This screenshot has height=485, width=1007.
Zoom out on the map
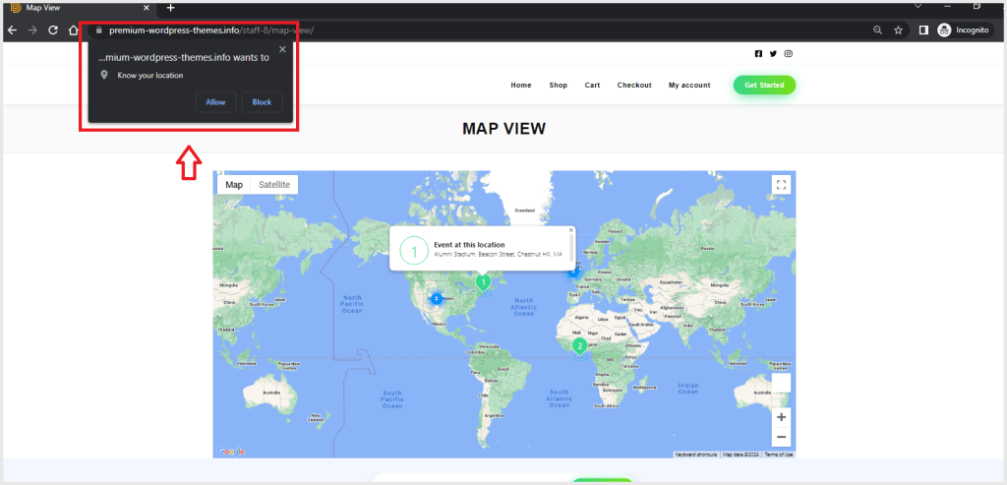781,438
